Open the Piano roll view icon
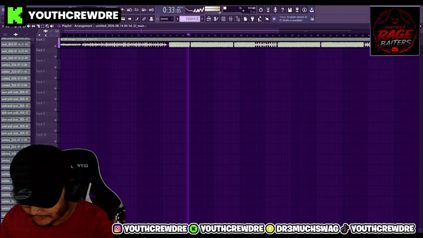Screen dimensions: 423x238 click(216, 19)
